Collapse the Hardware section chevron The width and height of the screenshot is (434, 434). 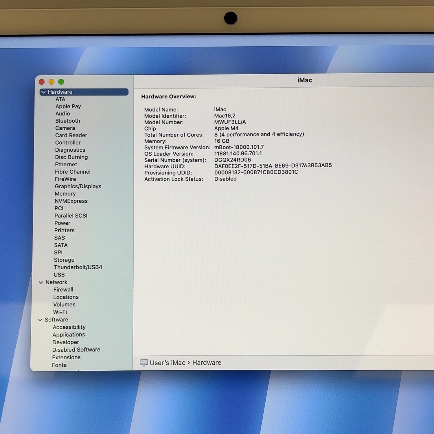pyautogui.click(x=43, y=92)
